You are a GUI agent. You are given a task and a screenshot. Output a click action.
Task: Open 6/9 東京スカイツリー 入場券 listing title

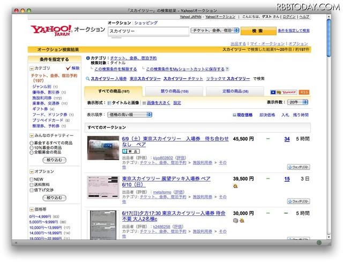[x=175, y=141]
